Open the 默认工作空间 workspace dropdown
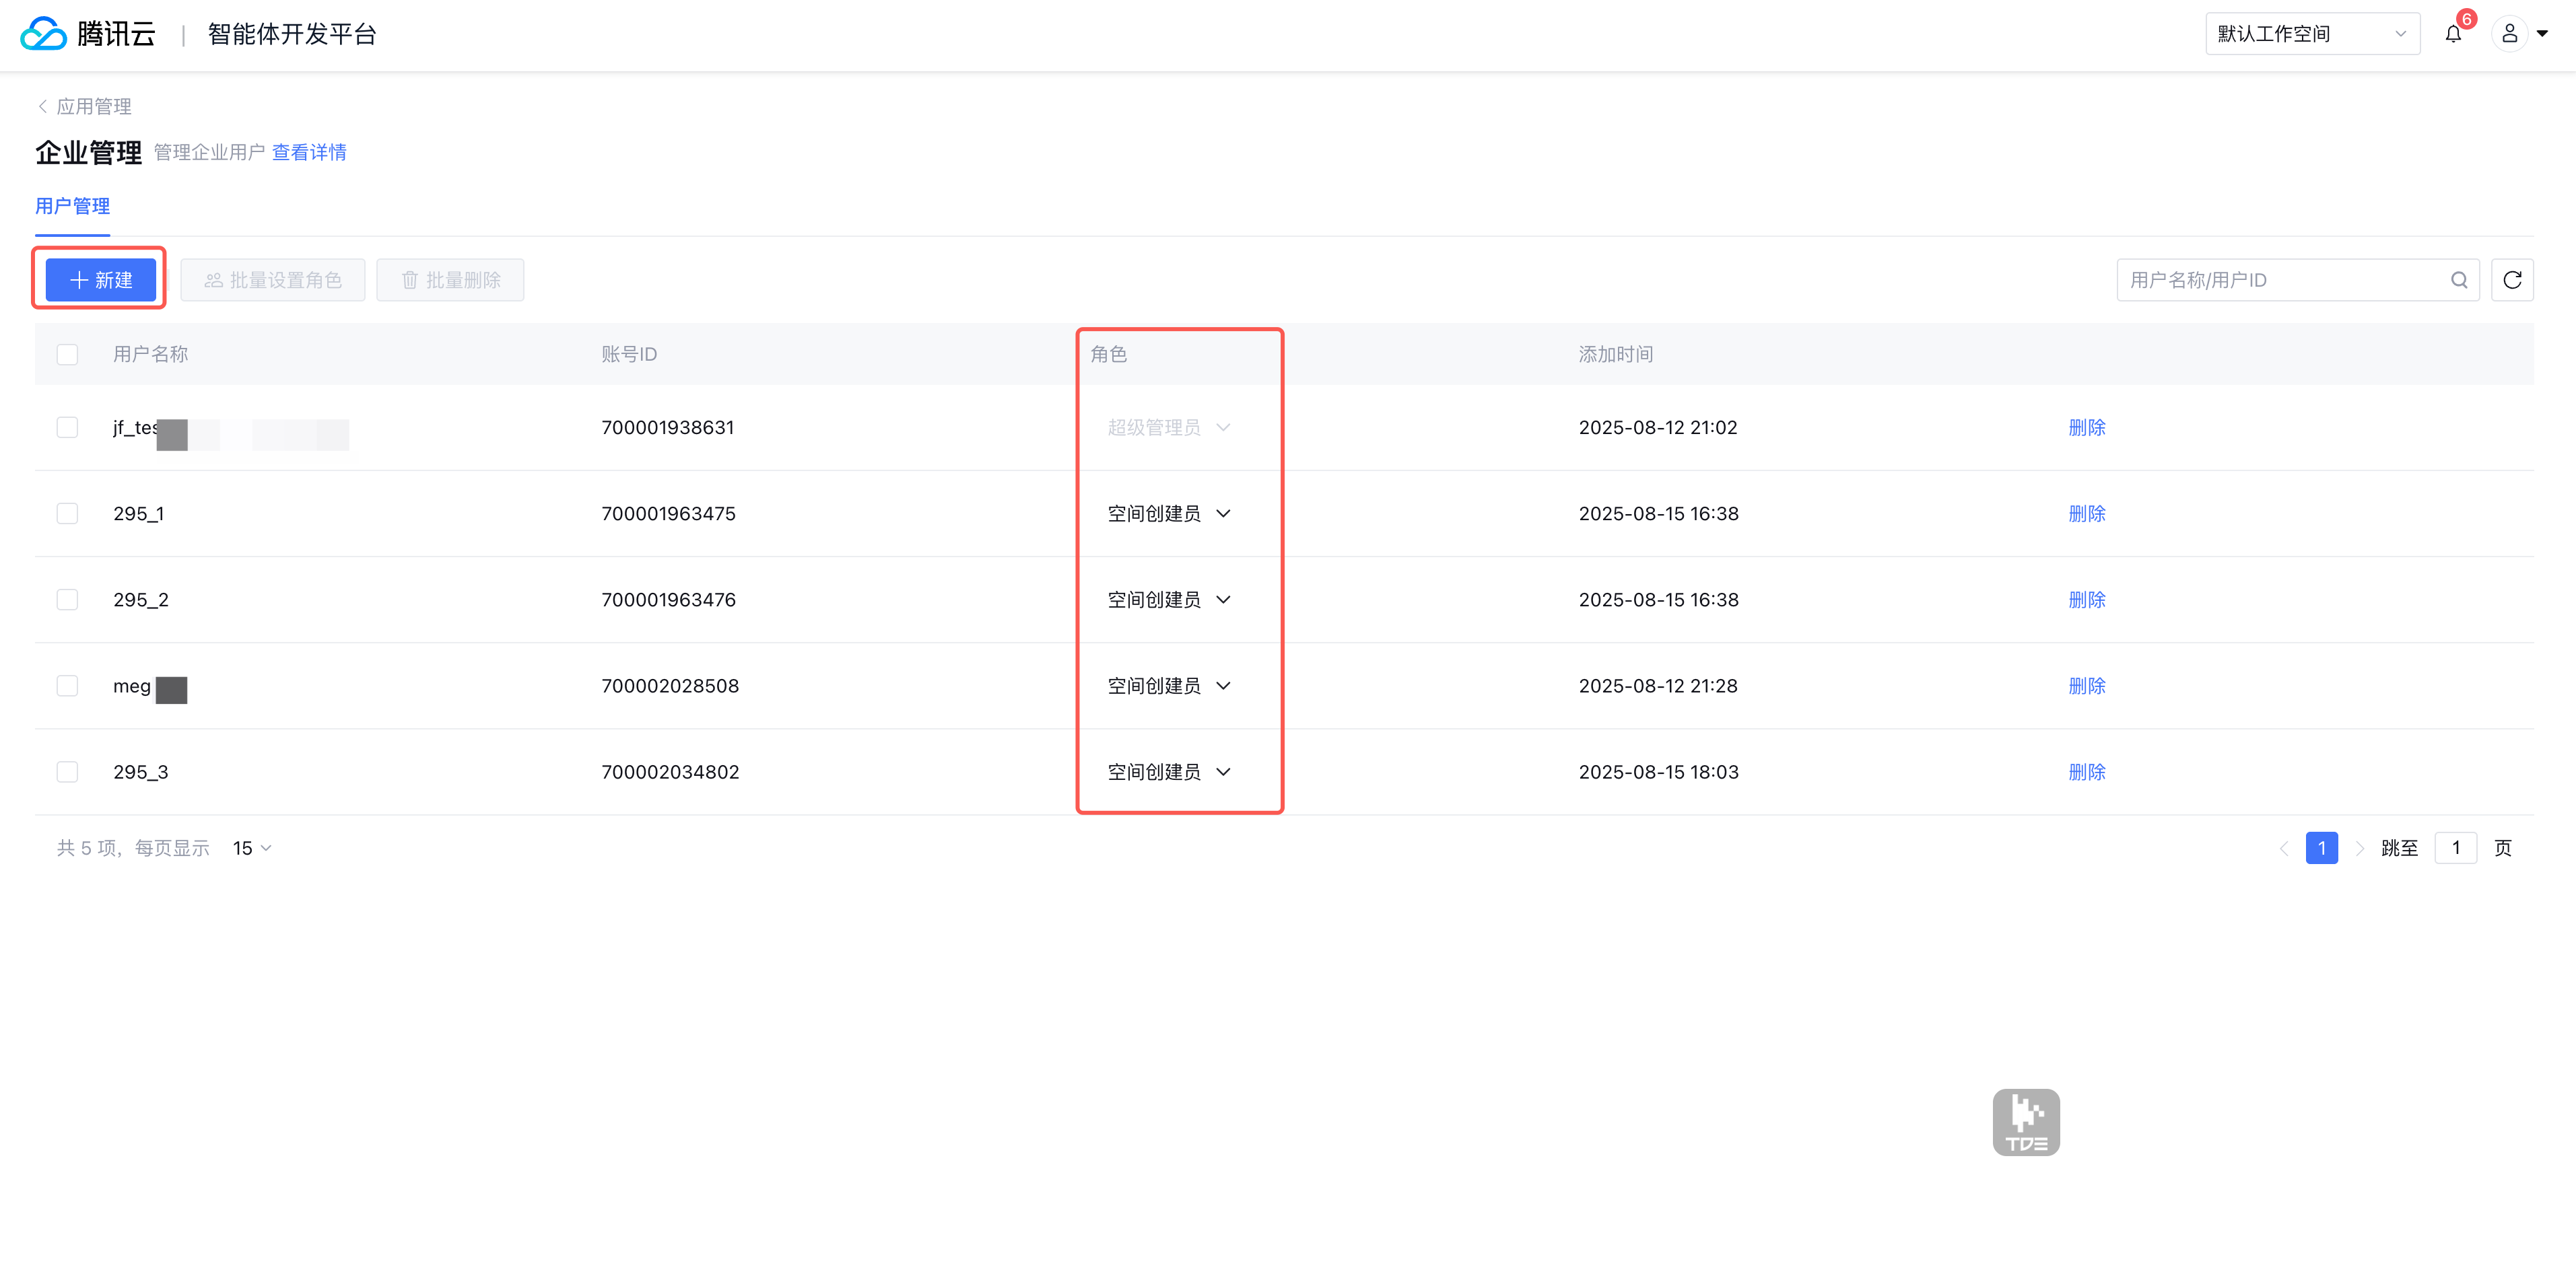The image size is (2576, 1284). (x=2311, y=34)
